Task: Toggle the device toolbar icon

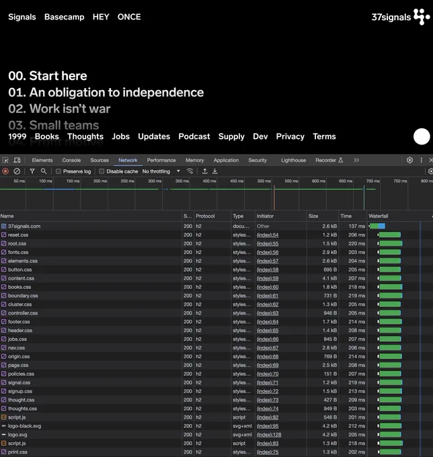Action: click(17, 161)
